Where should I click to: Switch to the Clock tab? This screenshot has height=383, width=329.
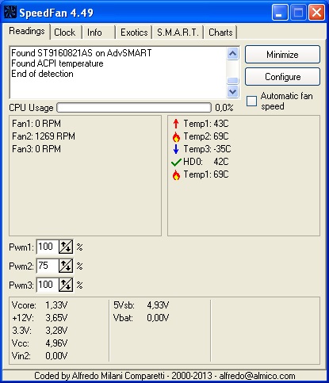[65, 33]
